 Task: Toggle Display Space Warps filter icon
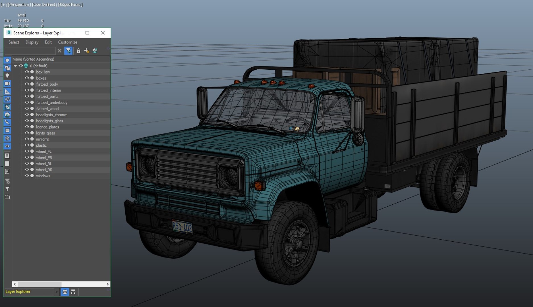(7, 99)
